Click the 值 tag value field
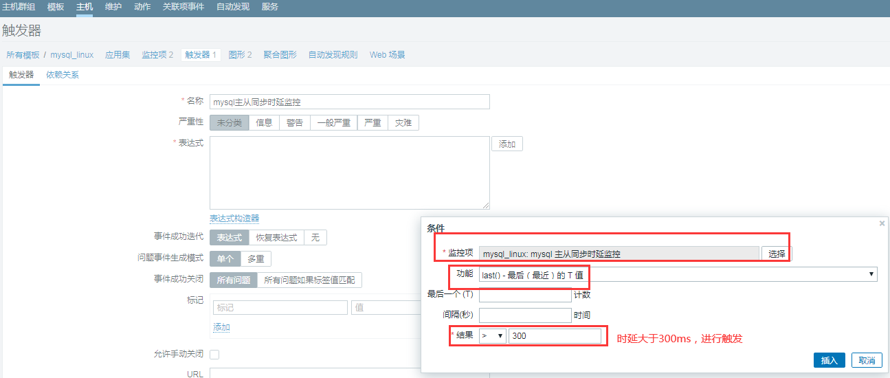Image resolution: width=890 pixels, height=378 pixels. (386, 308)
